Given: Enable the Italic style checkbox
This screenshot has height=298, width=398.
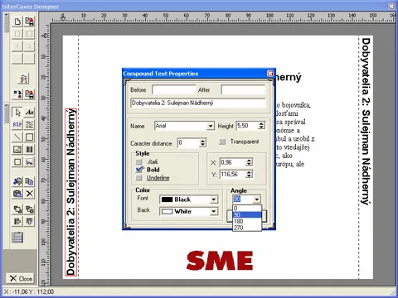Looking at the screenshot, I should (139, 162).
